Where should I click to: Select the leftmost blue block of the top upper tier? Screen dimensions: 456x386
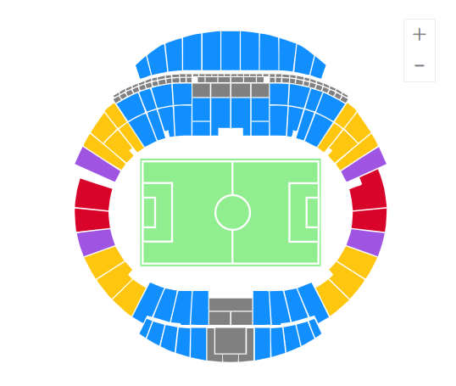[143, 68]
